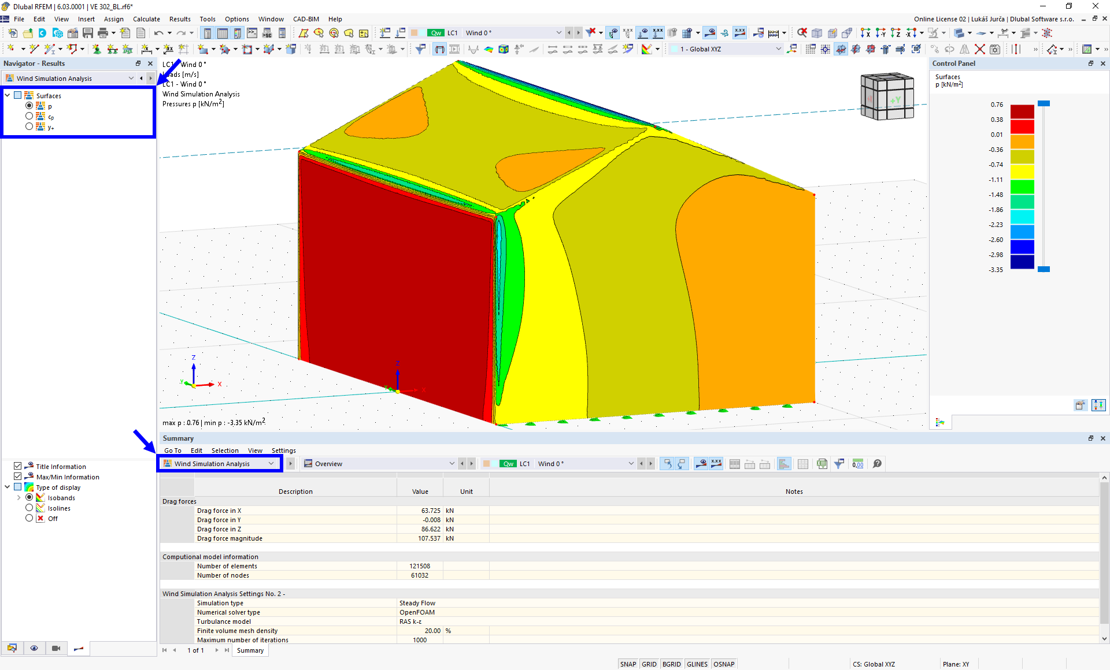Pick the dark red color swatch in Control Panel
The width and height of the screenshot is (1110, 670).
click(x=1022, y=111)
